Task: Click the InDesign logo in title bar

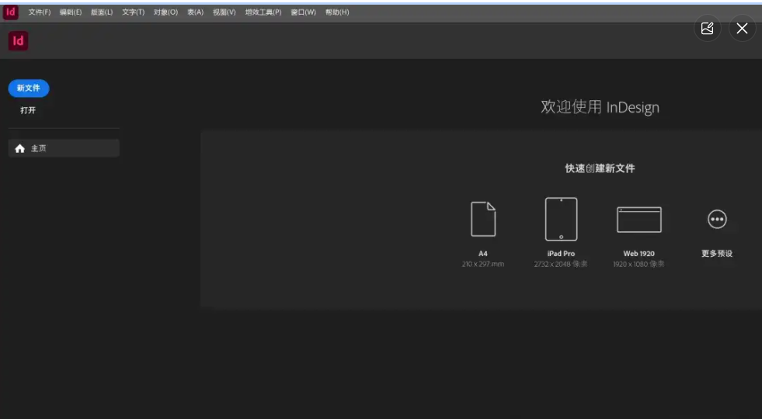Action: [11, 12]
